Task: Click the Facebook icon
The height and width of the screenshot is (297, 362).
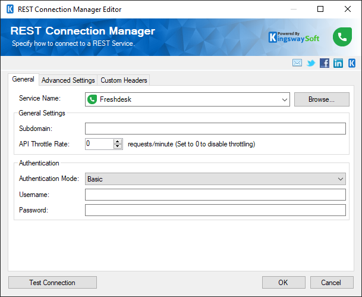Action: [x=325, y=63]
